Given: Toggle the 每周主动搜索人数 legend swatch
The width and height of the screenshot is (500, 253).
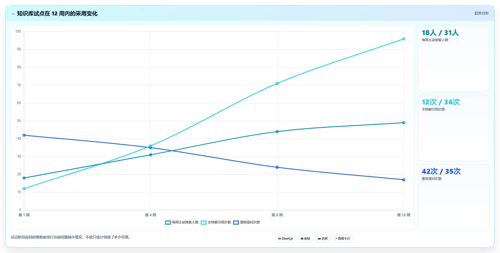Looking at the screenshot, I should (x=168, y=223).
